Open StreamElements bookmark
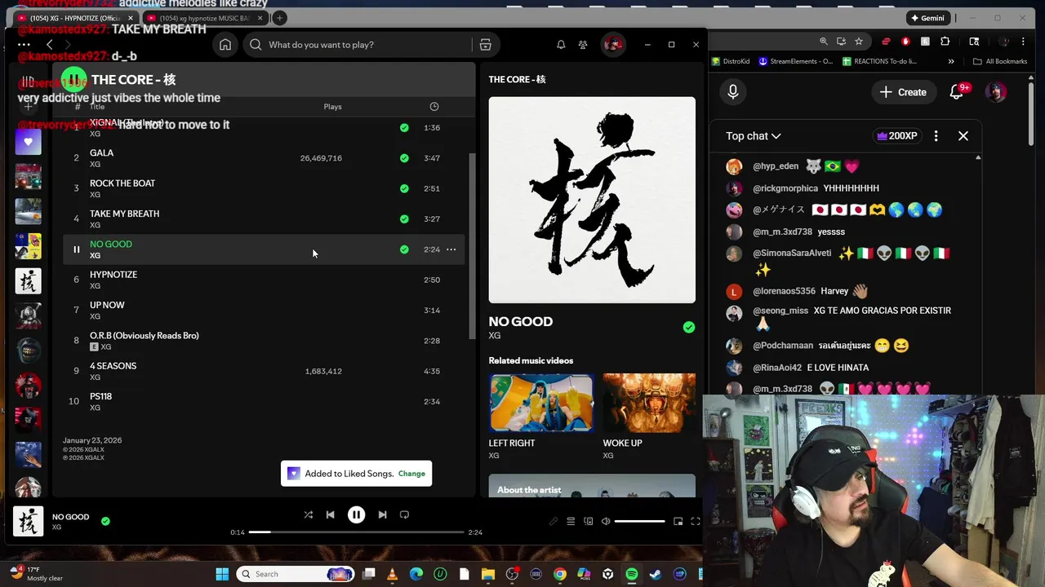This screenshot has height=587, width=1045. (796, 61)
